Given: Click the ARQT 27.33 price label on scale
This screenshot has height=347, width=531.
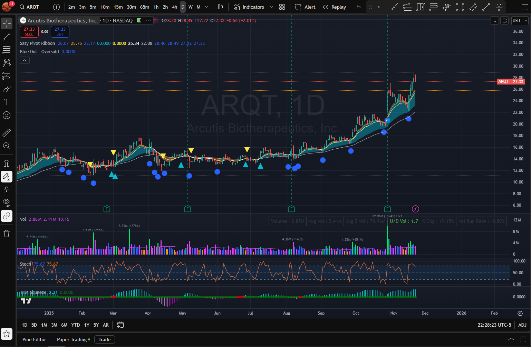Looking at the screenshot, I should pos(511,81).
